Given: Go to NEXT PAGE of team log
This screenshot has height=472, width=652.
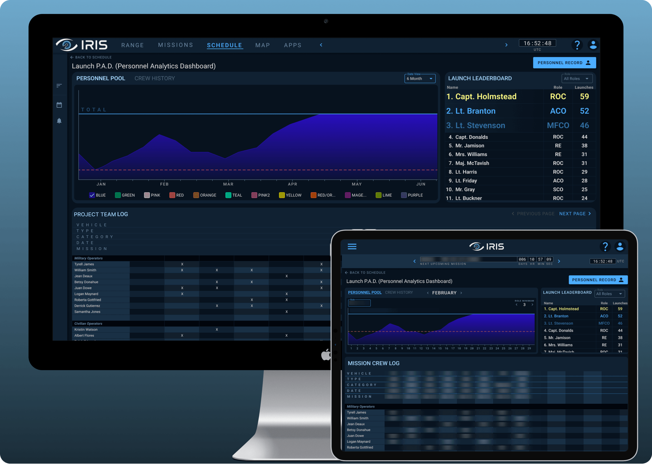Looking at the screenshot, I should [575, 214].
